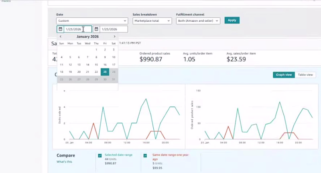This screenshot has height=173, width=321.
Task: Toggle Same date range one year ago checkbox
Action: point(145,156)
